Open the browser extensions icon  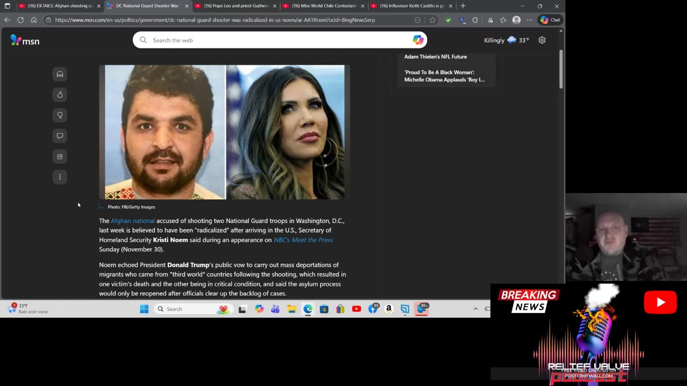(475, 20)
